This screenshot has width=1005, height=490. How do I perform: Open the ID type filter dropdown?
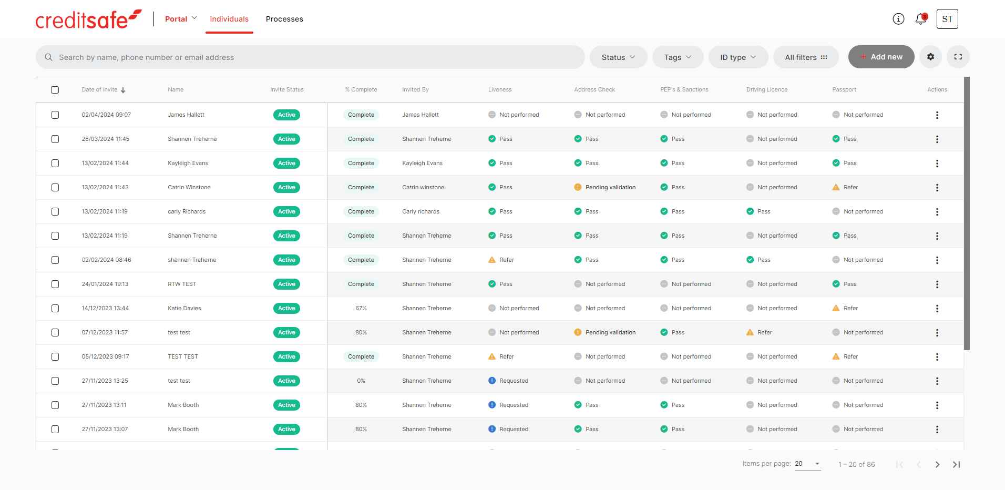(737, 57)
